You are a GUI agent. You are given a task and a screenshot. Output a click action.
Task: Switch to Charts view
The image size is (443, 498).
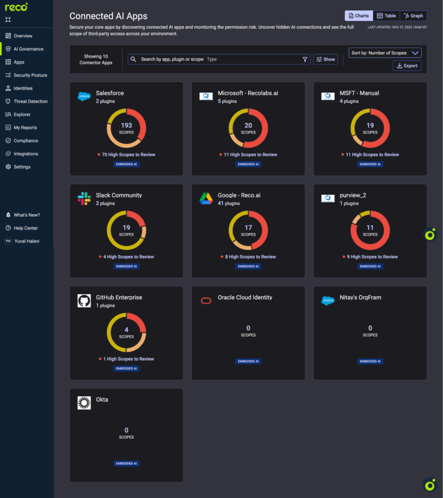click(x=359, y=16)
